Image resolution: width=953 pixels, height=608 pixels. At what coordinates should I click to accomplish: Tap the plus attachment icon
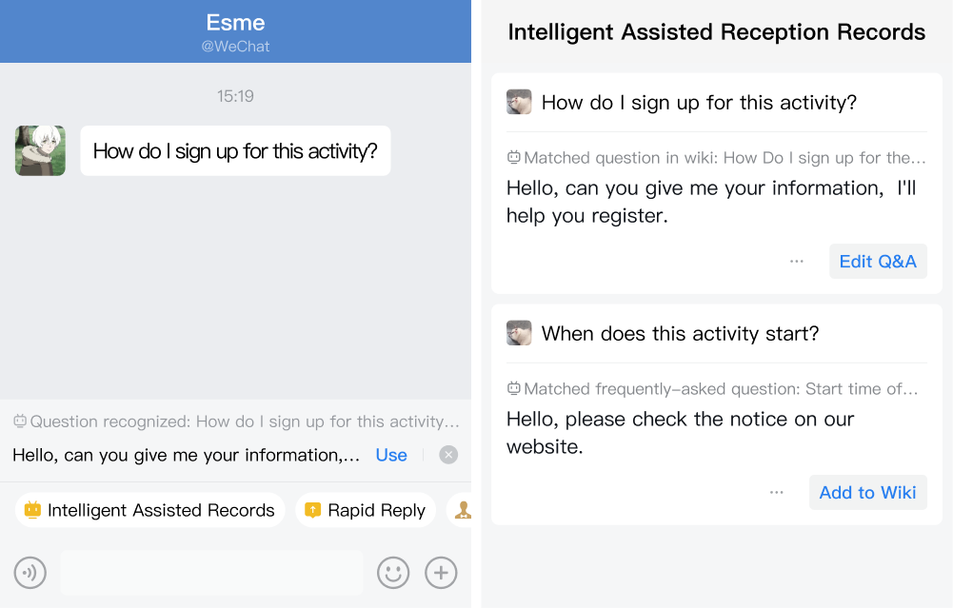[x=441, y=572]
